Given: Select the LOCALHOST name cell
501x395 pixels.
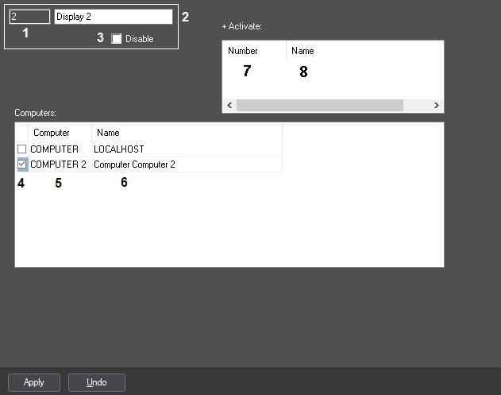Looking at the screenshot, I should tap(187, 149).
